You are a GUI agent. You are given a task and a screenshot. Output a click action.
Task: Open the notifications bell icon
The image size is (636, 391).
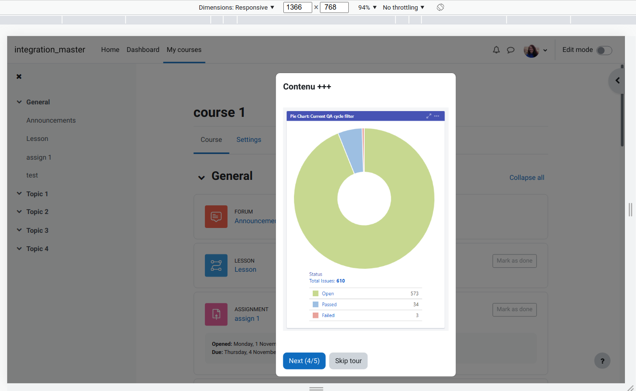tap(496, 50)
